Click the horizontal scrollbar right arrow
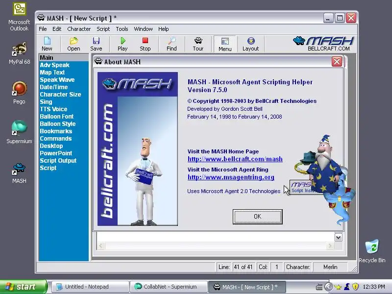This screenshot has width=392, height=294. coord(330,246)
